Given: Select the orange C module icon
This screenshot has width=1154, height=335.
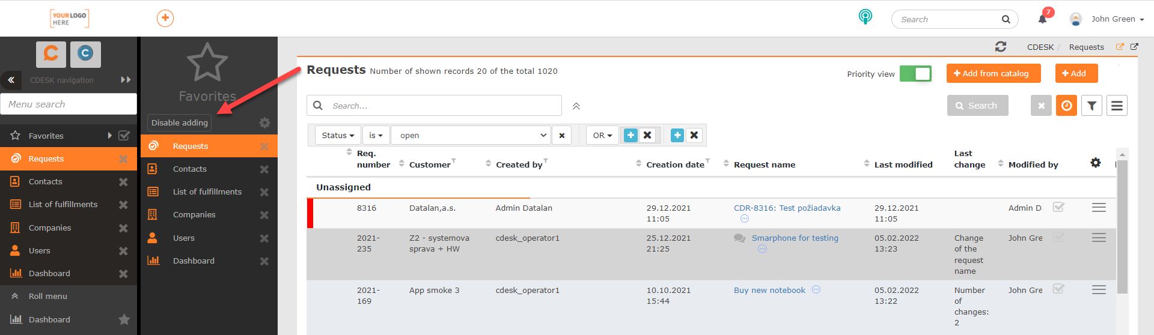Looking at the screenshot, I should point(51,54).
